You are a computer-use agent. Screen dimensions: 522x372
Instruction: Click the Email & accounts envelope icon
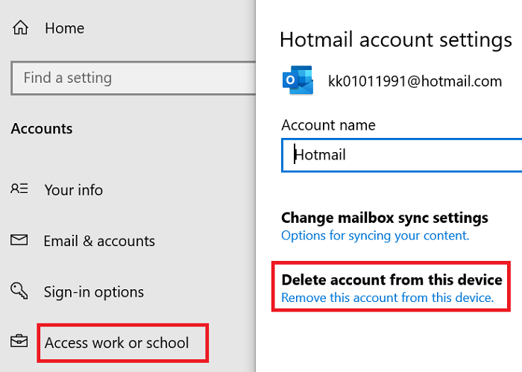[x=19, y=239]
